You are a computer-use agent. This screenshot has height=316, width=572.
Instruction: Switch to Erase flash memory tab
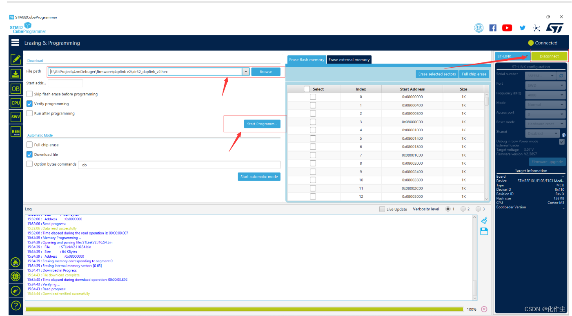click(307, 60)
